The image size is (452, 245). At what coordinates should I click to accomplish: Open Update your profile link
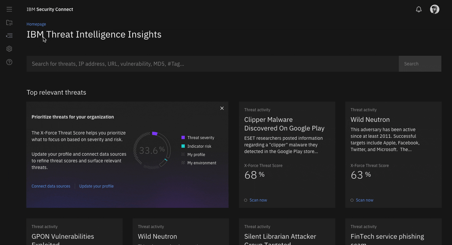click(x=96, y=186)
